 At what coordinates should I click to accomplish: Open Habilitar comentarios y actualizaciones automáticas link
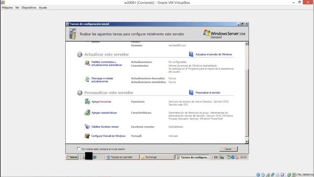click(106, 63)
